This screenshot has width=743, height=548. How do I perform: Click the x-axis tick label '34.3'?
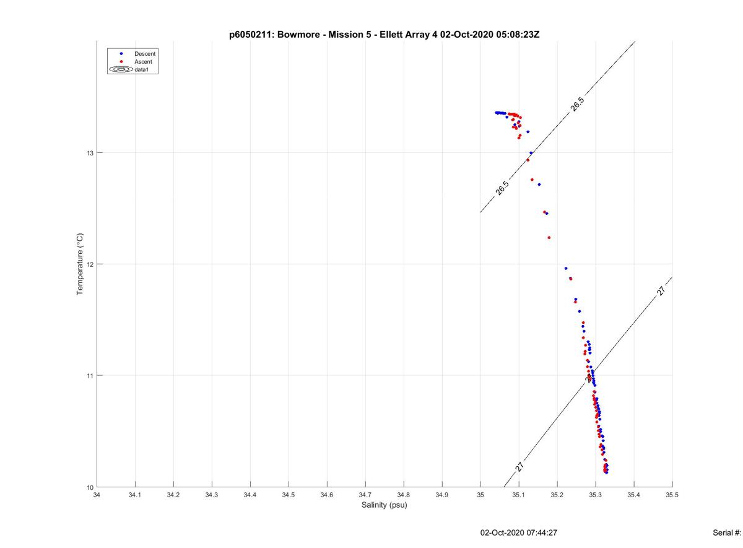[x=212, y=495]
